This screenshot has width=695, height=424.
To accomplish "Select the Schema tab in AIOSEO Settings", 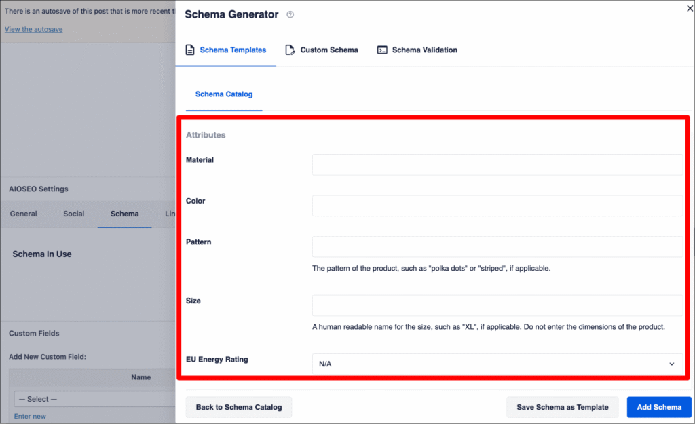I will point(125,214).
